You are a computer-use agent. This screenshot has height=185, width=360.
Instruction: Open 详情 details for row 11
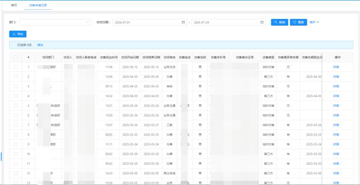[336, 164]
